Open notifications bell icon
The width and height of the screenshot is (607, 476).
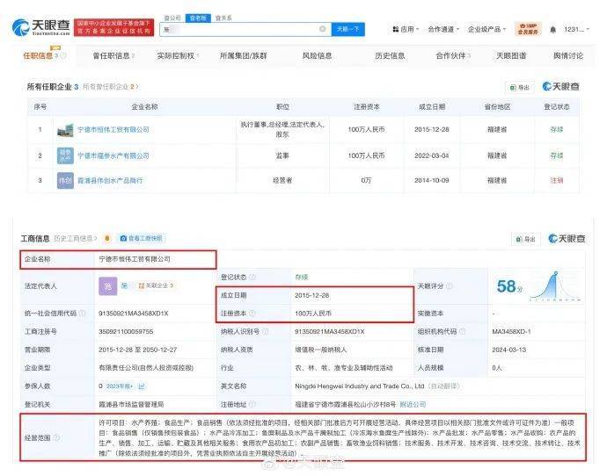(x=552, y=29)
